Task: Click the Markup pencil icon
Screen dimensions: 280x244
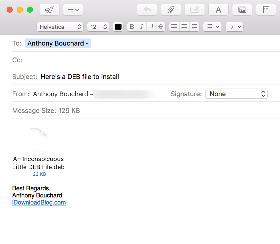Action: point(194,10)
